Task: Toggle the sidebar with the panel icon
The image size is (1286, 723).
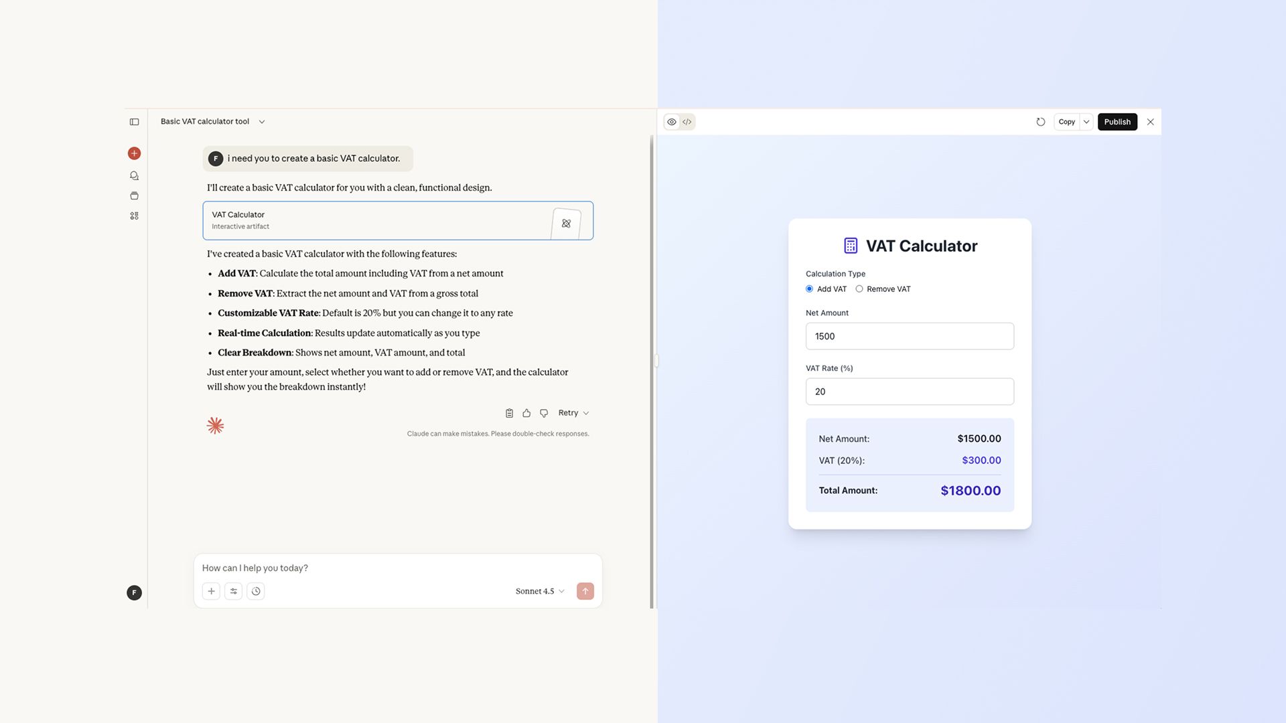Action: (134, 121)
